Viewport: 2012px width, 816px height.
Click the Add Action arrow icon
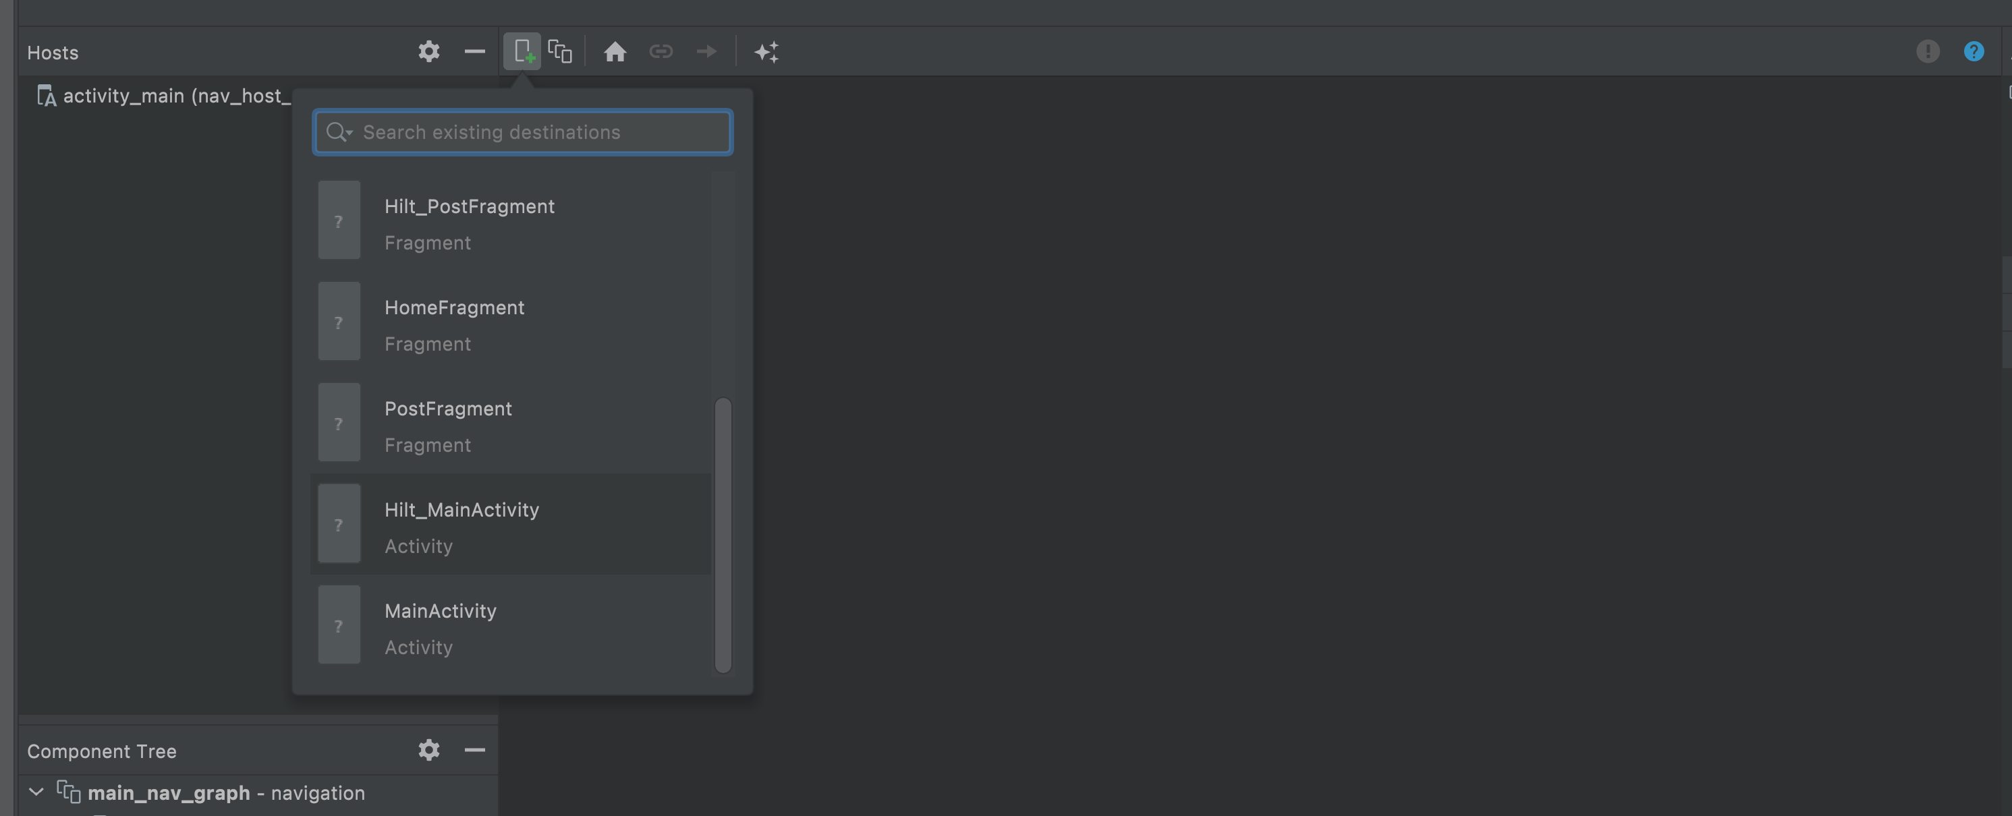(706, 51)
